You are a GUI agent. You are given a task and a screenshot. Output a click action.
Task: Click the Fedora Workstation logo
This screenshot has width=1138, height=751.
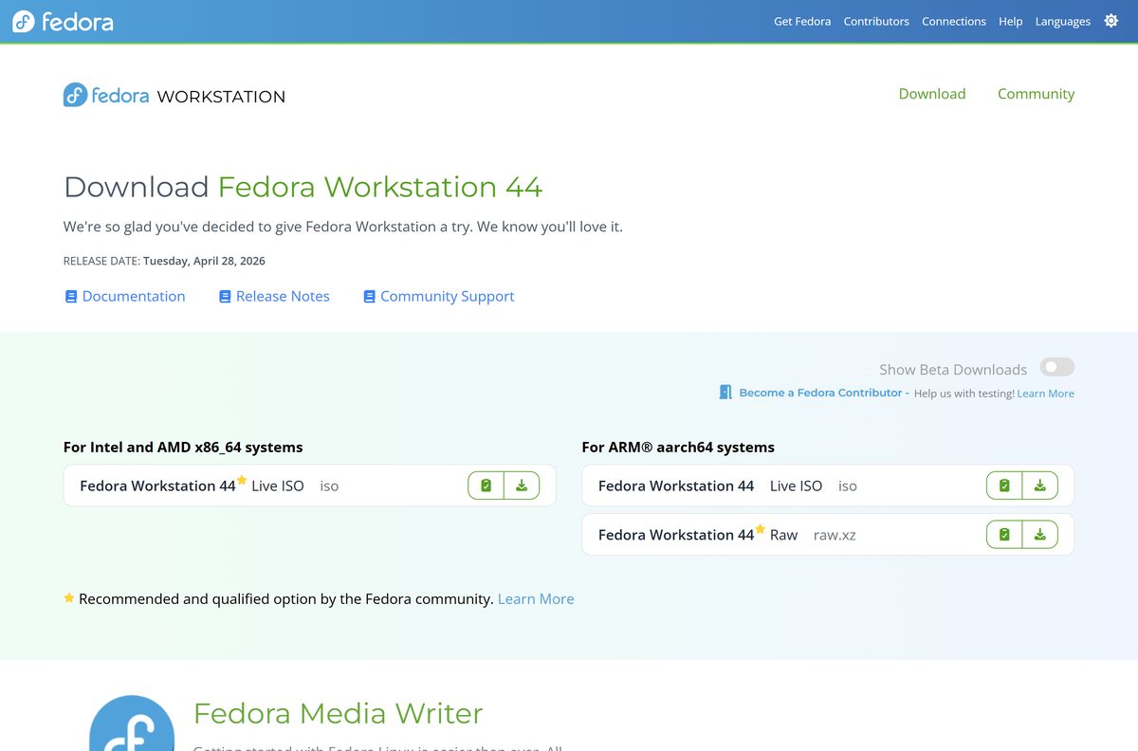point(174,95)
